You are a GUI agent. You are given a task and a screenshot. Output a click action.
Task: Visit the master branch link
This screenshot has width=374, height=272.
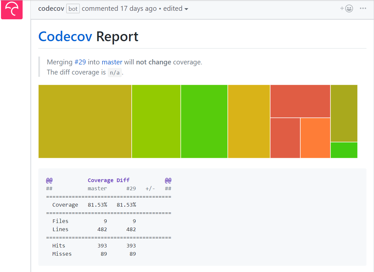point(112,62)
